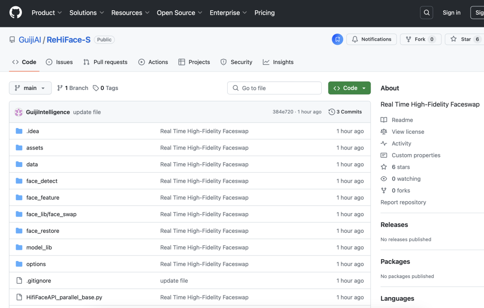Click the license scale icon
The width and height of the screenshot is (484, 308).
tap(384, 132)
